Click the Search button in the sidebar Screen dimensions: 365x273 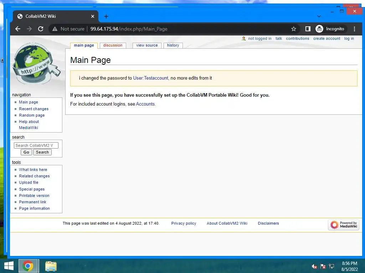42,152
